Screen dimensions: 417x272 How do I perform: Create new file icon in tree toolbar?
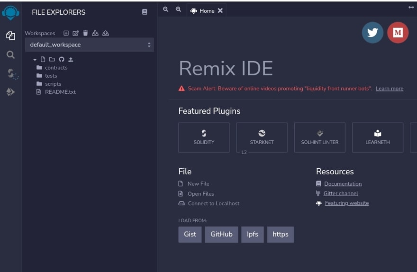pos(43,59)
